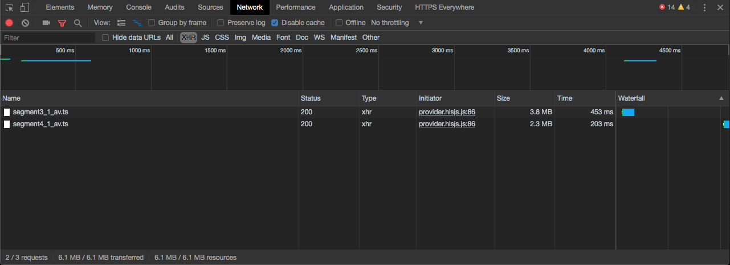Click the 203 ms time cell
The width and height of the screenshot is (730, 265).
coord(585,124)
